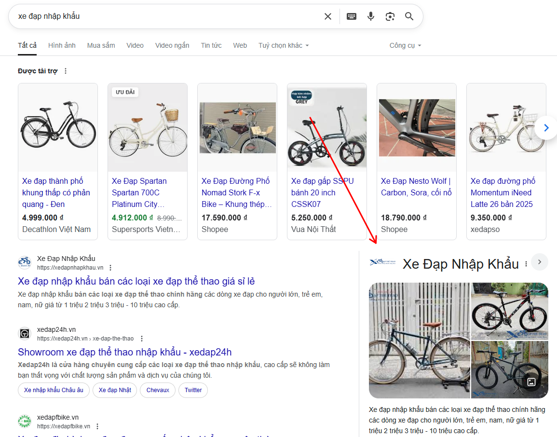This screenshot has width=557, height=437.
Task: Click the search query input field
Action: 167,16
